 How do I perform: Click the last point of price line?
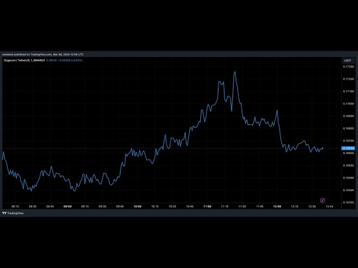323,148
